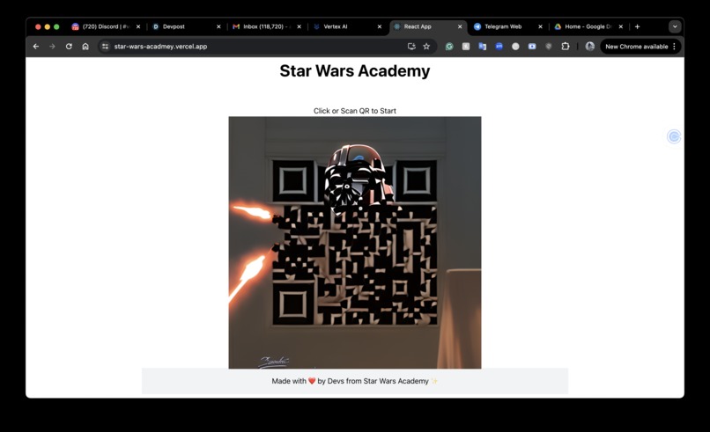
Task: Click the 'Made with by Devs' footer text
Action: click(x=354, y=381)
